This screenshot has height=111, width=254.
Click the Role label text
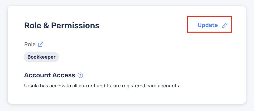click(x=30, y=44)
